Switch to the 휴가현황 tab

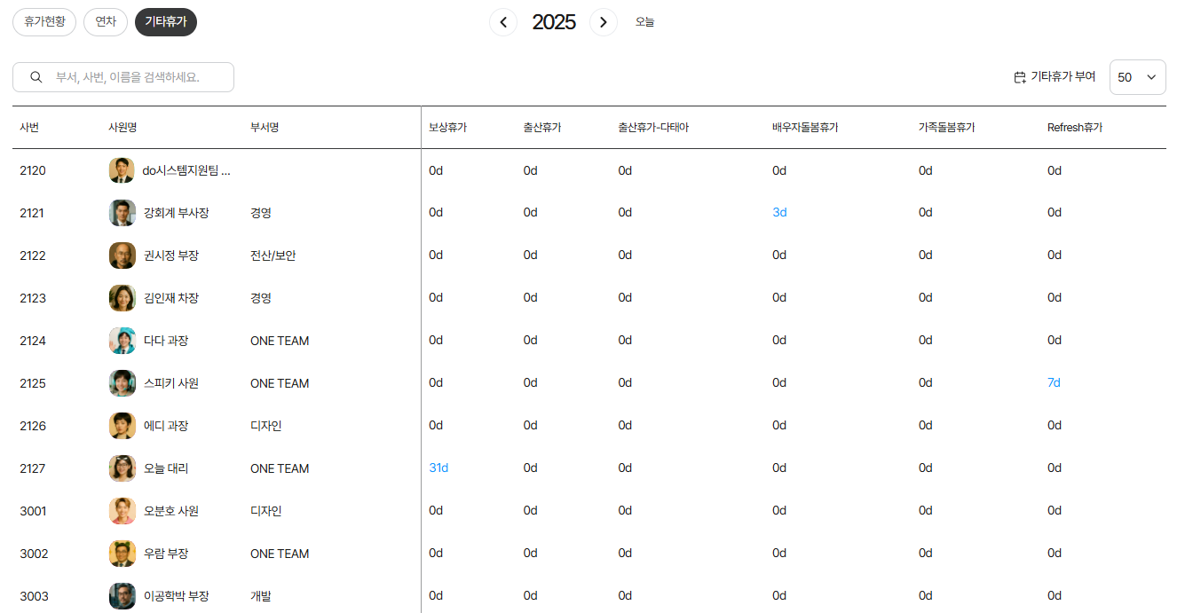[44, 22]
